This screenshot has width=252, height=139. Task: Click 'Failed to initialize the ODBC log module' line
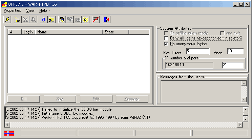point(58,109)
